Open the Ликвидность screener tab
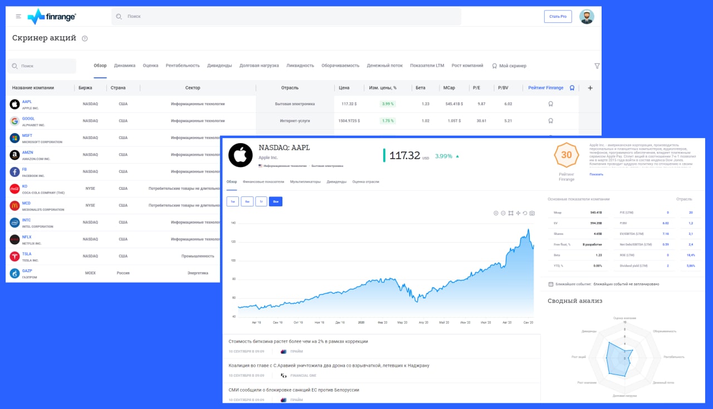The image size is (713, 409). [x=300, y=66]
